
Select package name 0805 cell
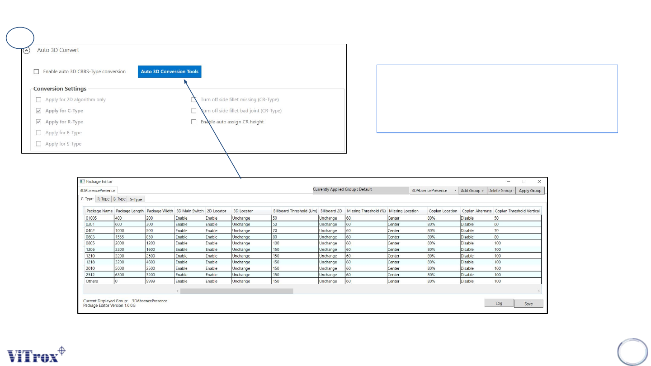(99, 243)
